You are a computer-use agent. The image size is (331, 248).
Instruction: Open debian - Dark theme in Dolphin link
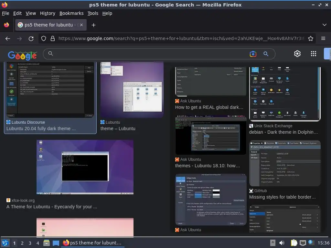point(283,132)
